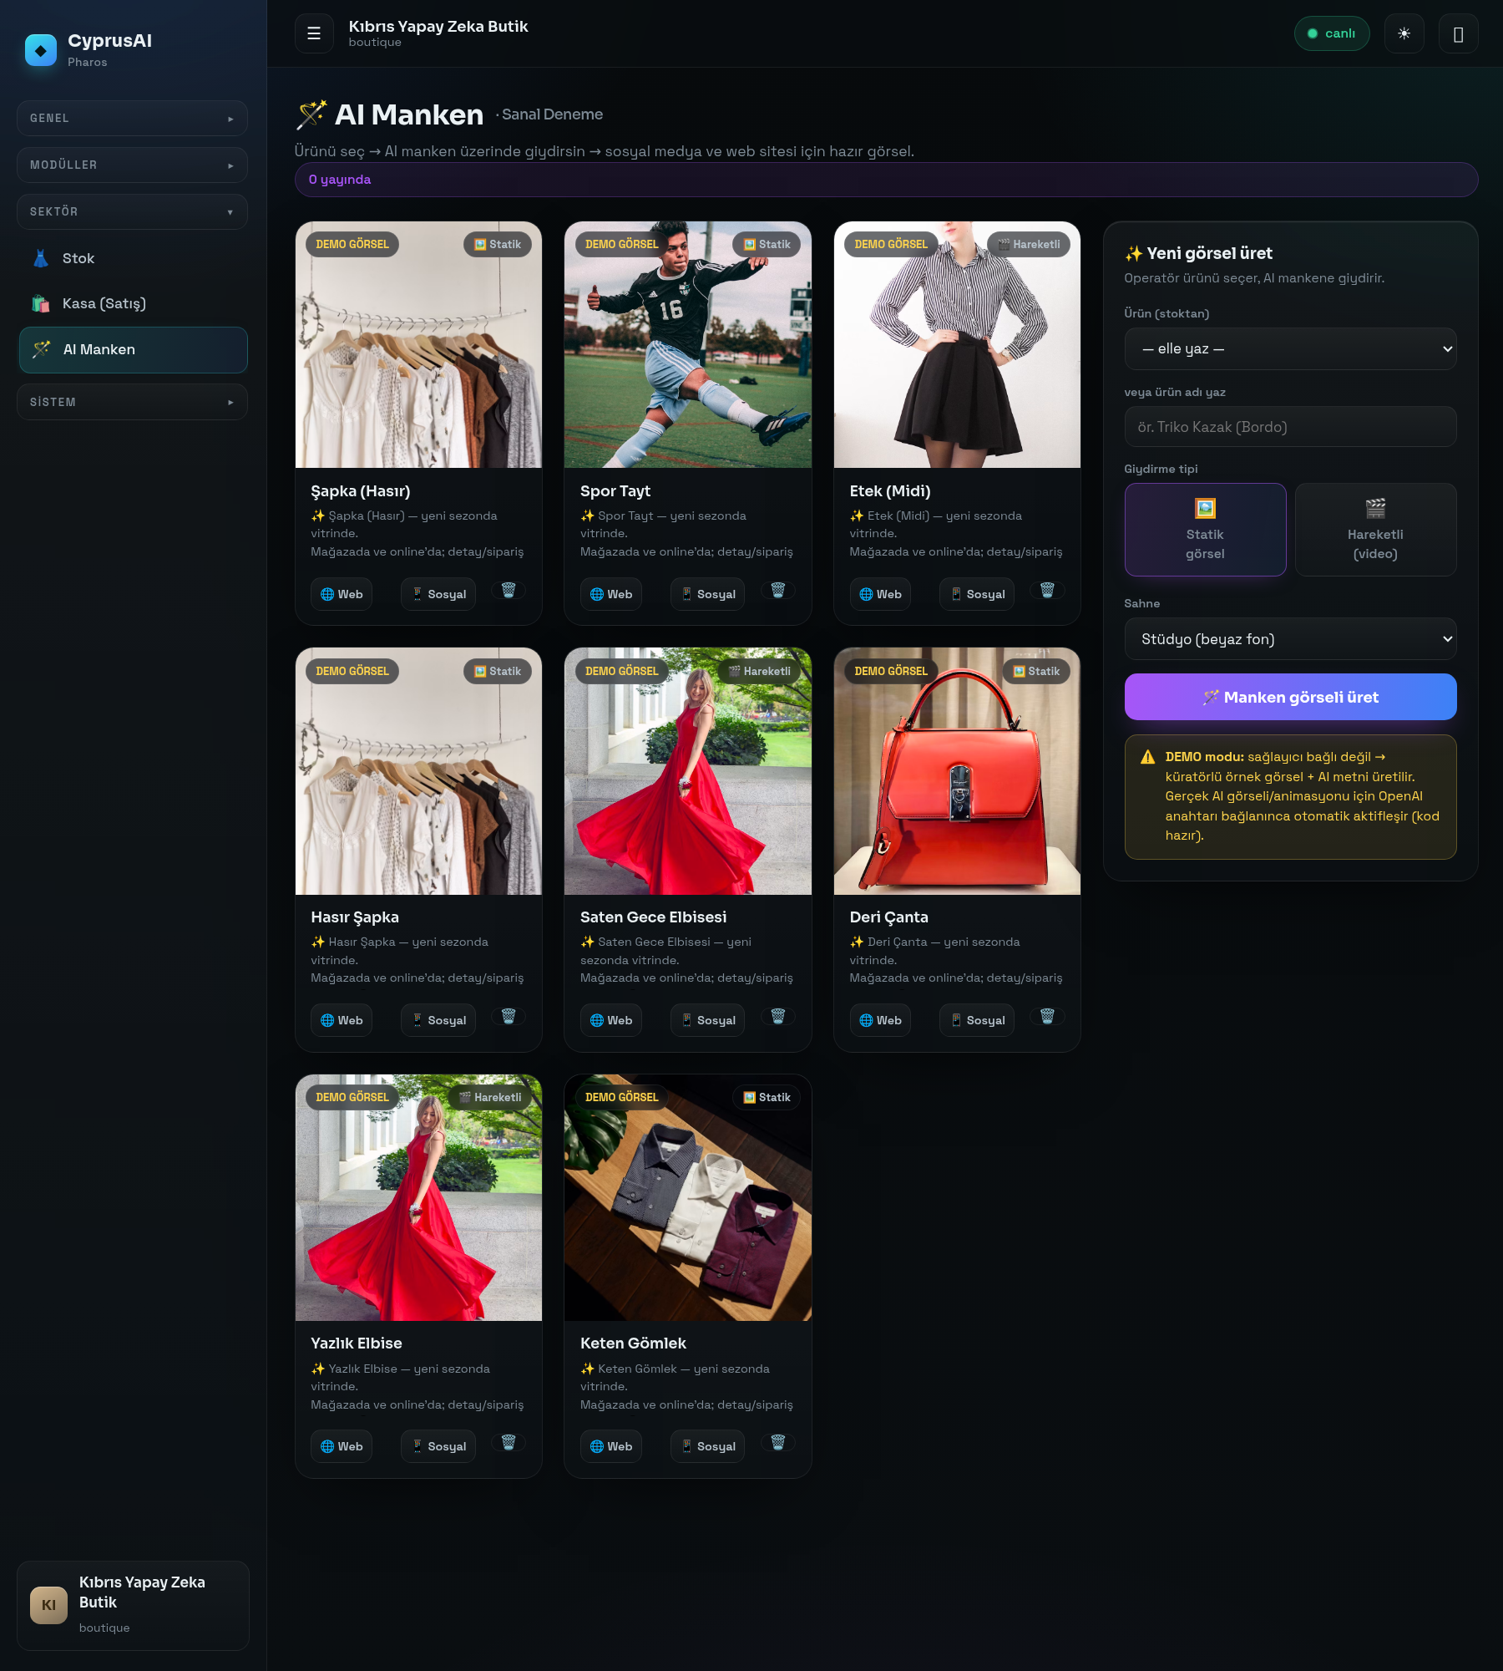Viewport: 1503px width, 1671px height.
Task: Select AI Manken in the sidebar
Action: tap(134, 349)
